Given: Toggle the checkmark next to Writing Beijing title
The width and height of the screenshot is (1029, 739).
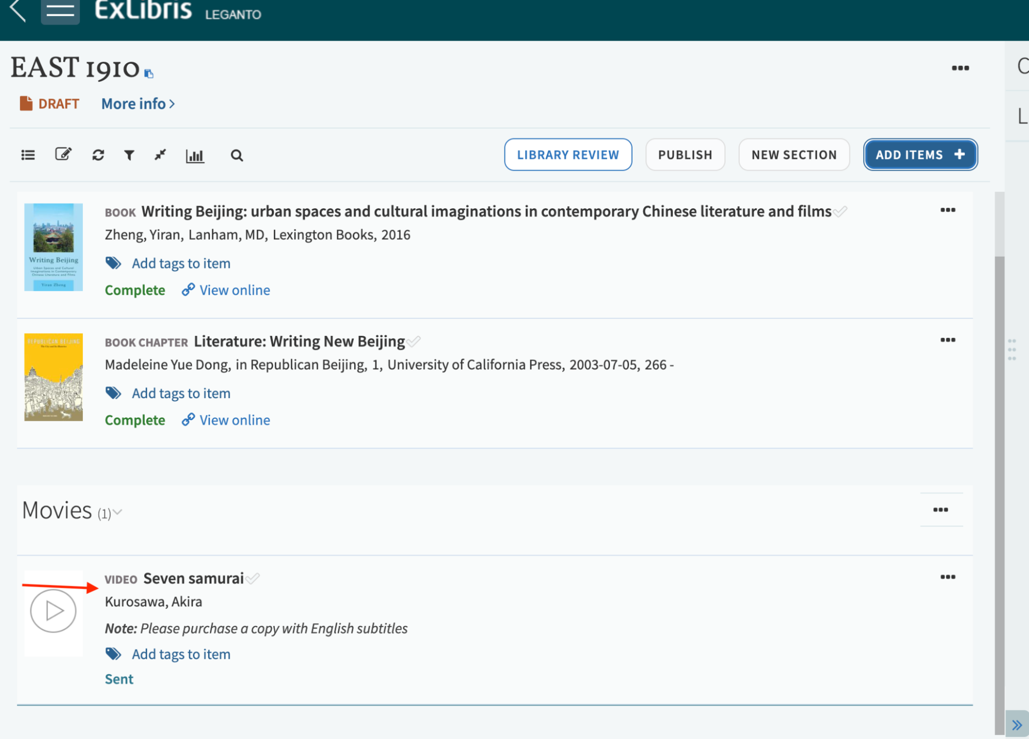Looking at the screenshot, I should (x=841, y=211).
